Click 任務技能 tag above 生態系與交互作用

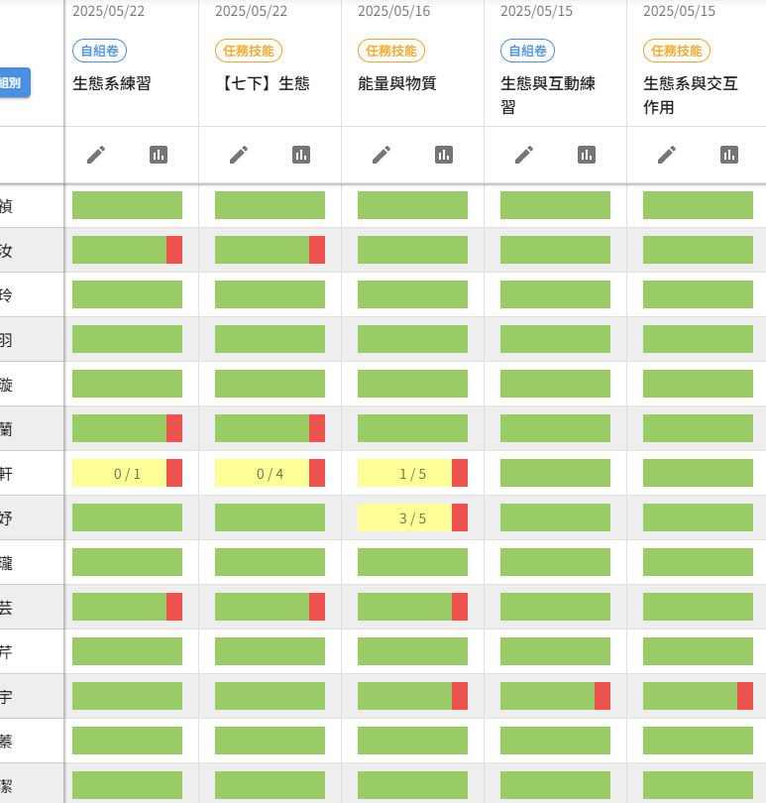677,51
